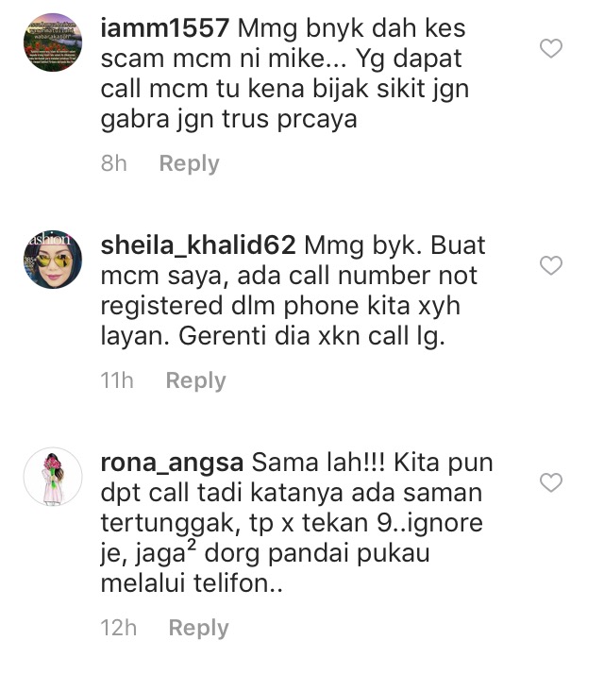Select the 12h timestamp

pos(119,628)
